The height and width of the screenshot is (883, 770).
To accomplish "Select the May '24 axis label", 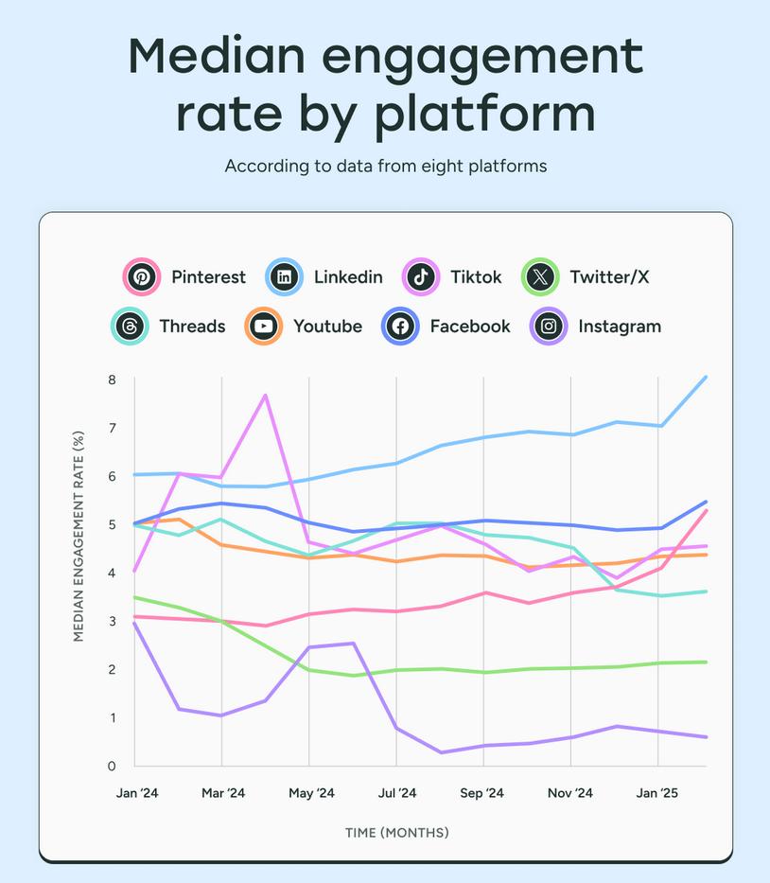I will tap(311, 793).
